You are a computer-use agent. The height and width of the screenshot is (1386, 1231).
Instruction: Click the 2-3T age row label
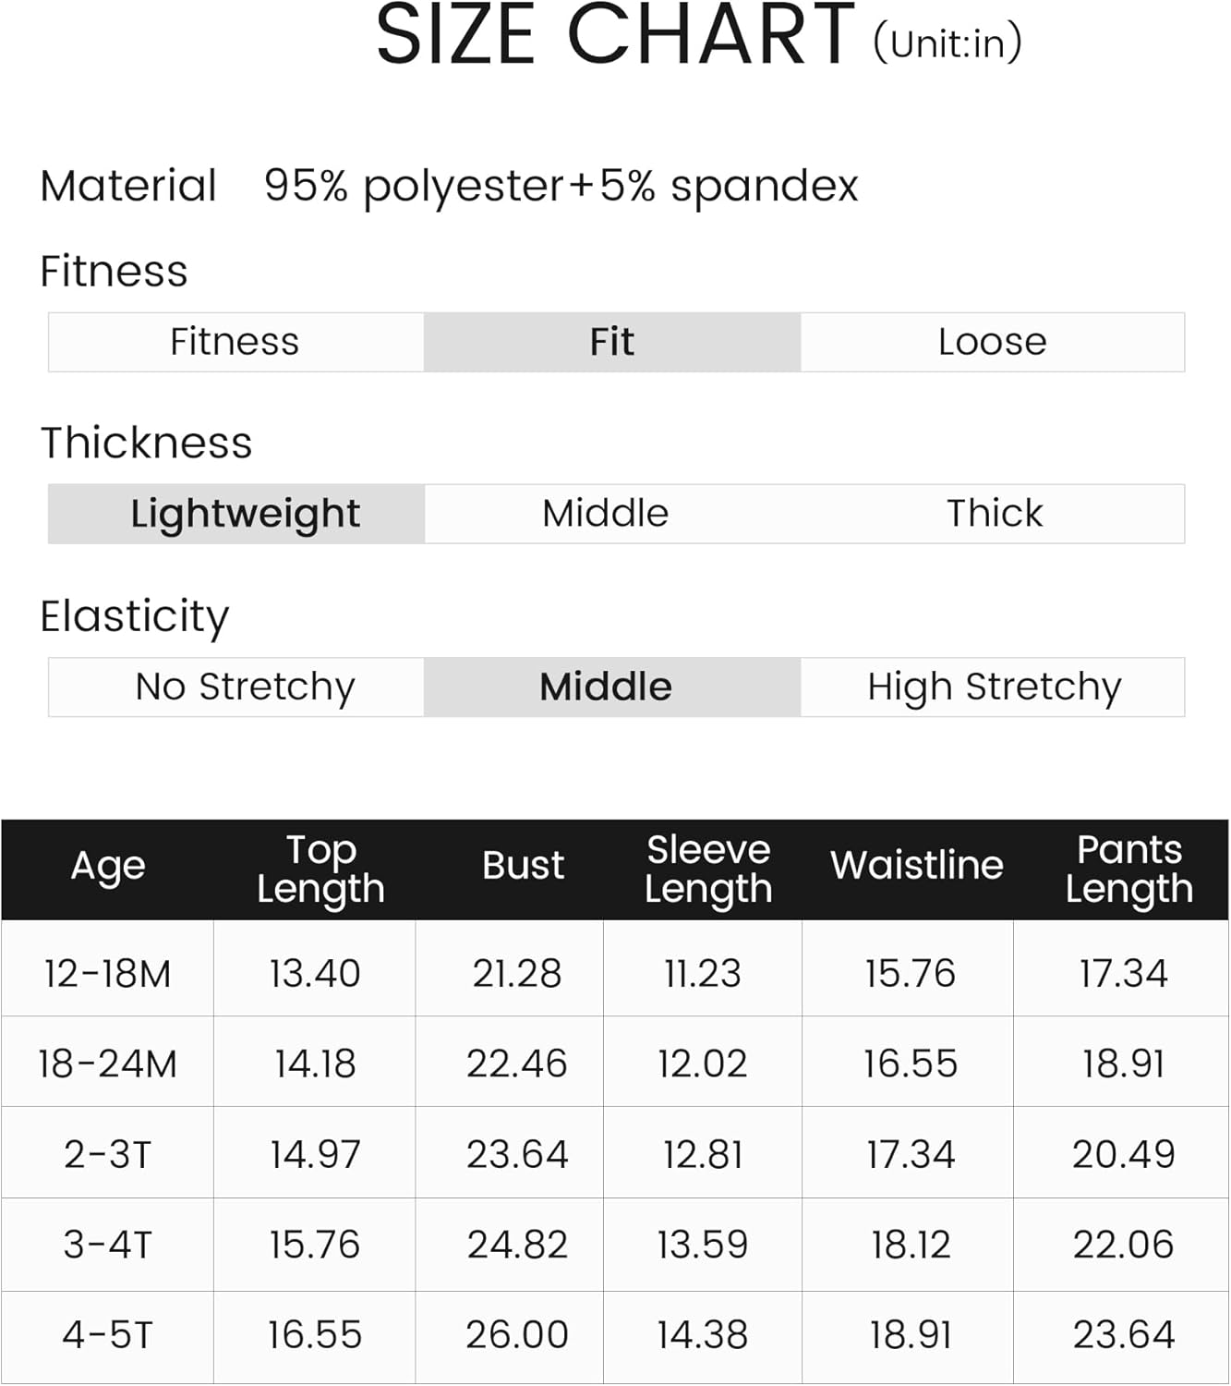[107, 1155]
